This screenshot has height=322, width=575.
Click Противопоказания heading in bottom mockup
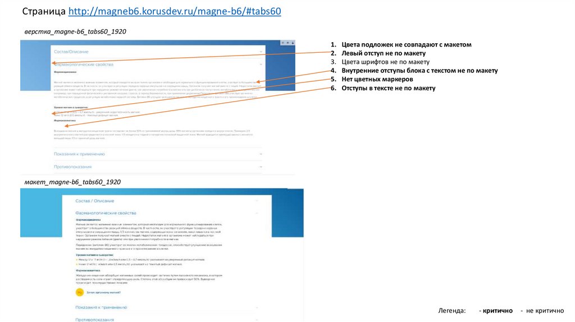pyautogui.click(x=95, y=319)
